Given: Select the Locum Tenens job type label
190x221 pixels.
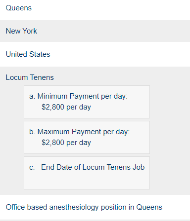Looking at the screenshot, I should point(30,77).
